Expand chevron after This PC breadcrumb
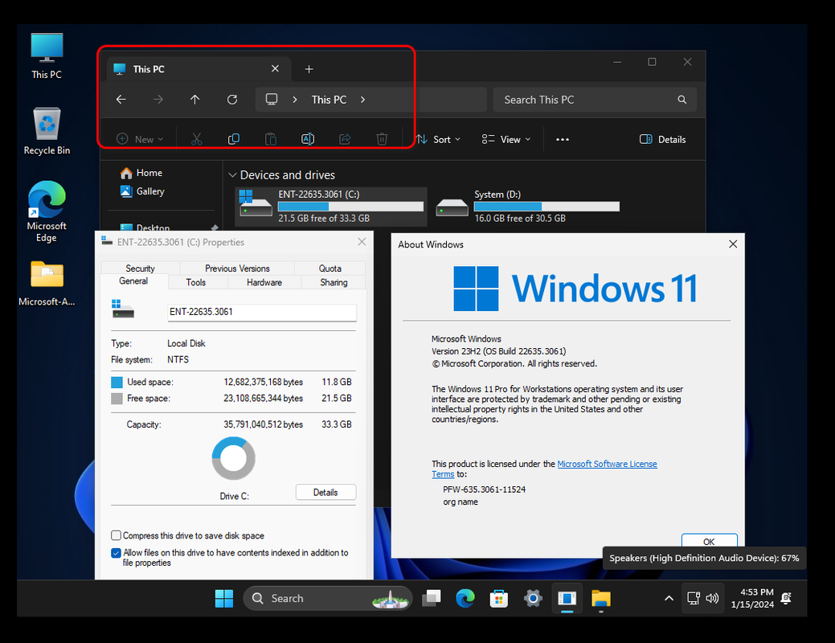835x643 pixels. coord(362,100)
